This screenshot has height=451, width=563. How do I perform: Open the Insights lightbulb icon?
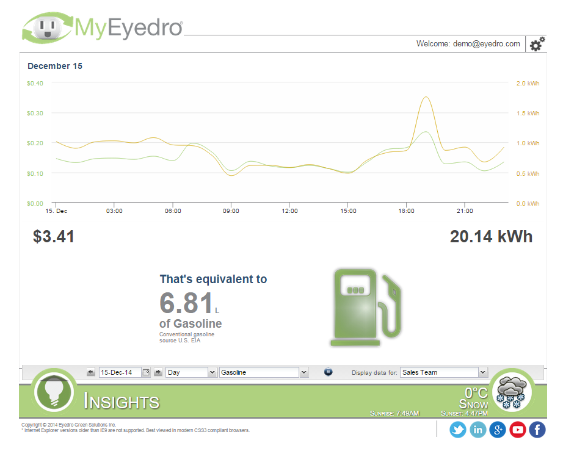pos(54,392)
